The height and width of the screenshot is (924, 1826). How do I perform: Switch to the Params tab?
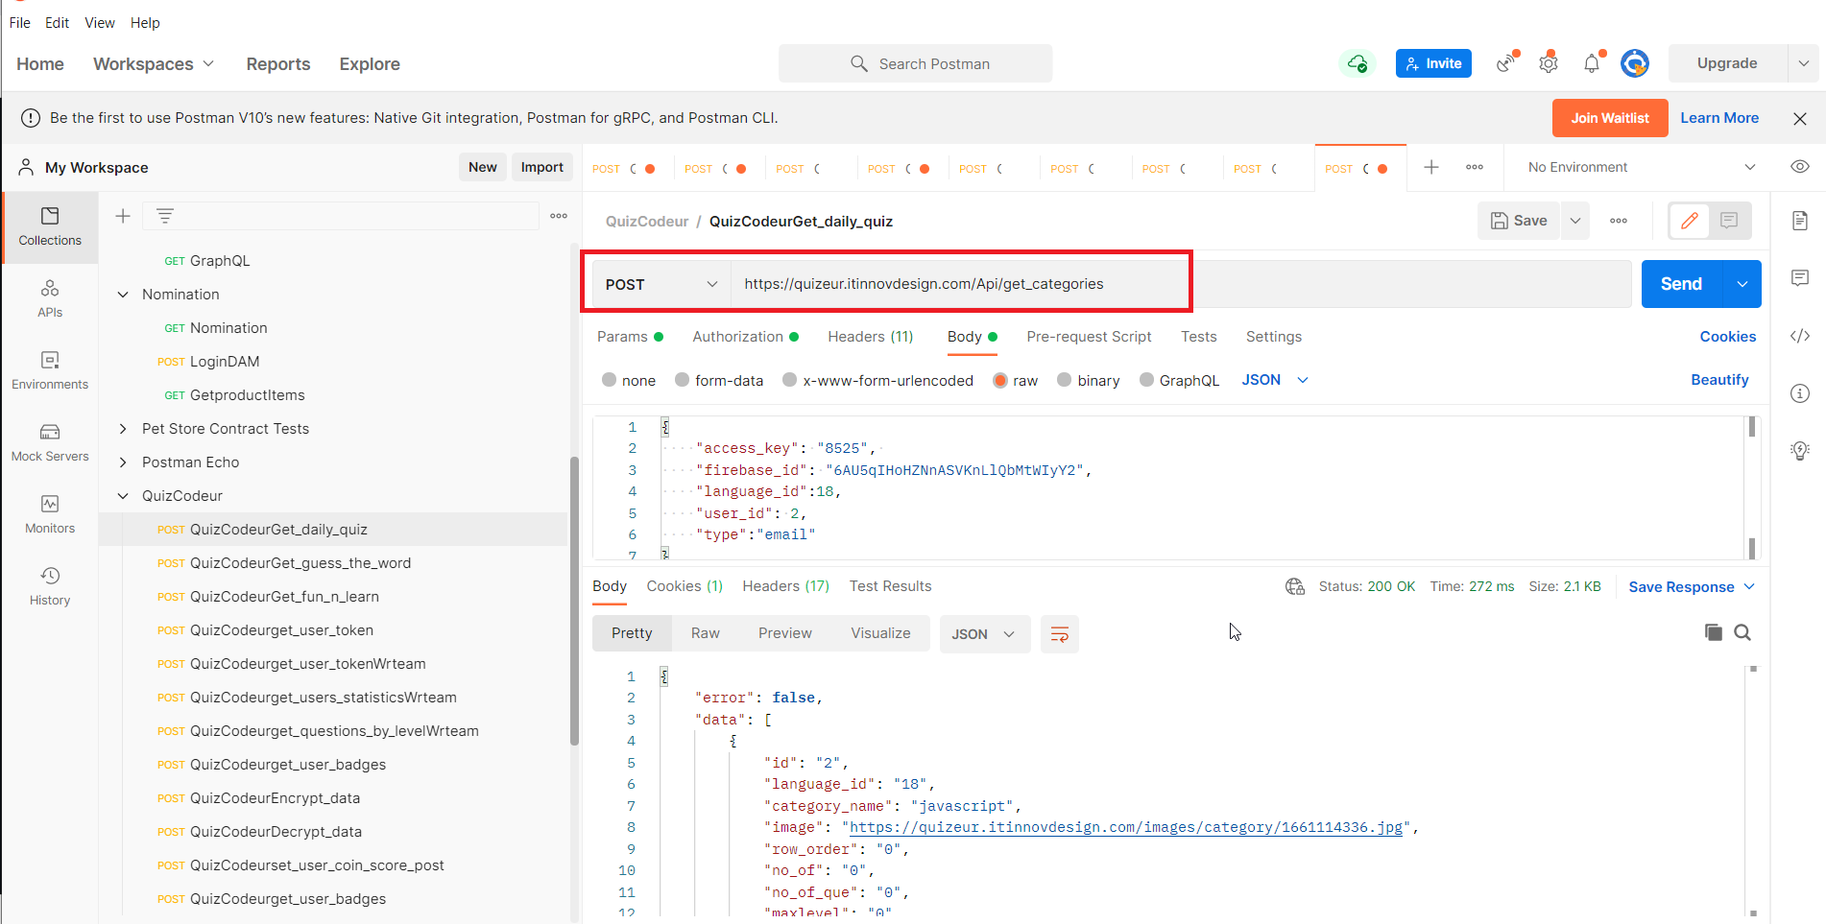click(630, 337)
